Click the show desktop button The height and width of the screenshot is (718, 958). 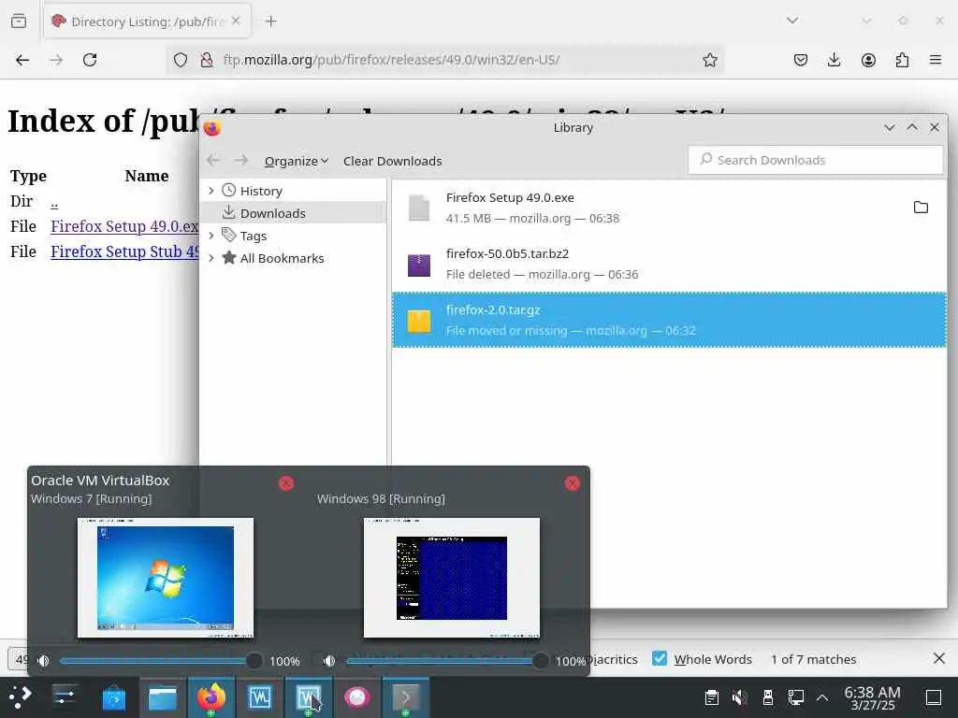coord(933,697)
